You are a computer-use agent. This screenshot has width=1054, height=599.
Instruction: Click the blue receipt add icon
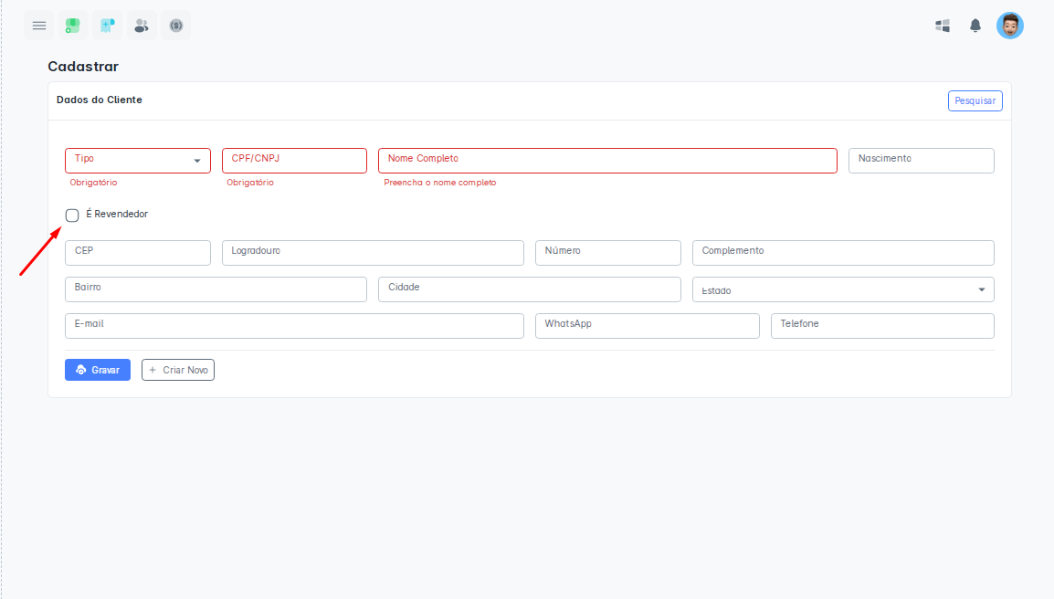click(x=107, y=26)
